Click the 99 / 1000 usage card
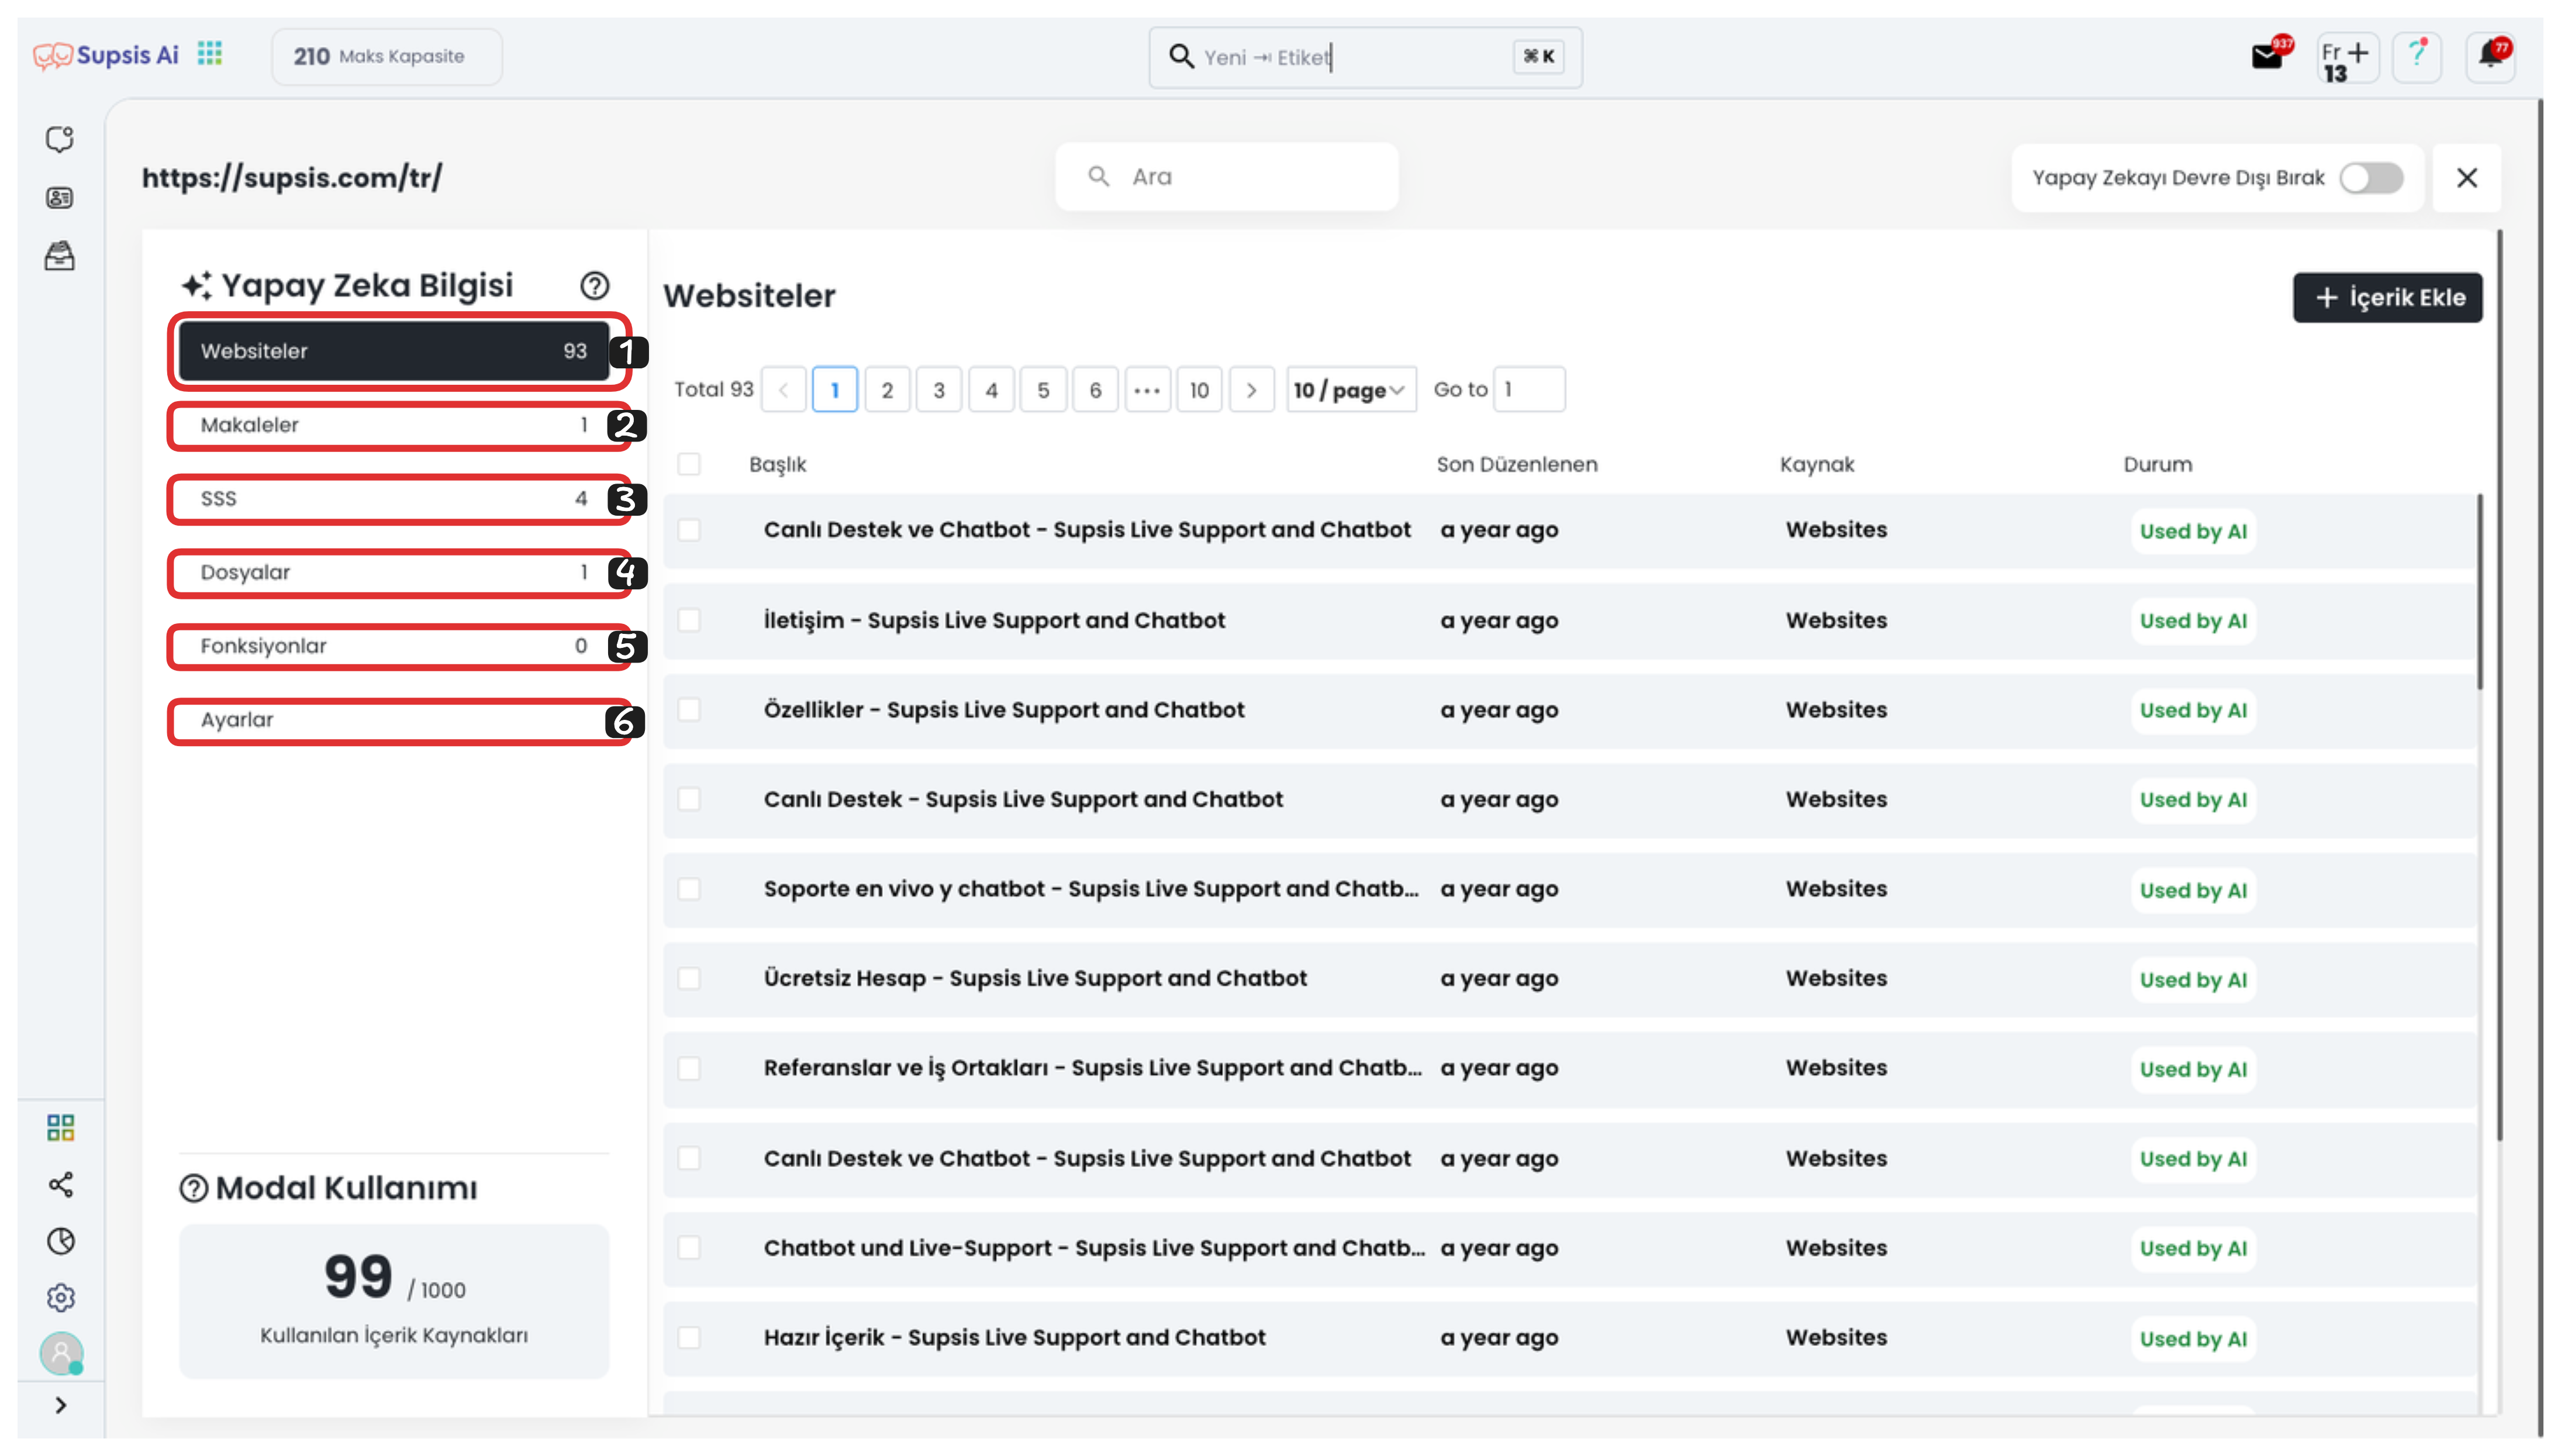This screenshot has height=1456, width=2561. point(394,1301)
